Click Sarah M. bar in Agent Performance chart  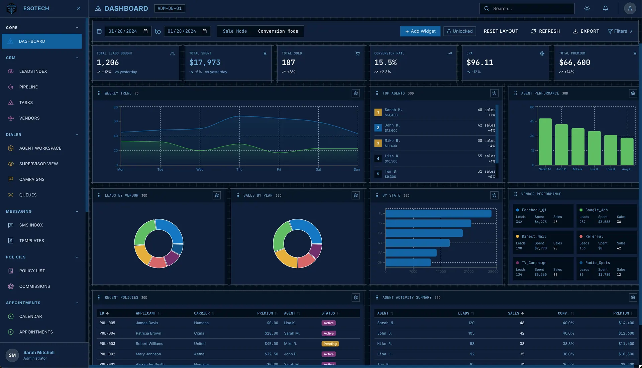[x=545, y=142]
